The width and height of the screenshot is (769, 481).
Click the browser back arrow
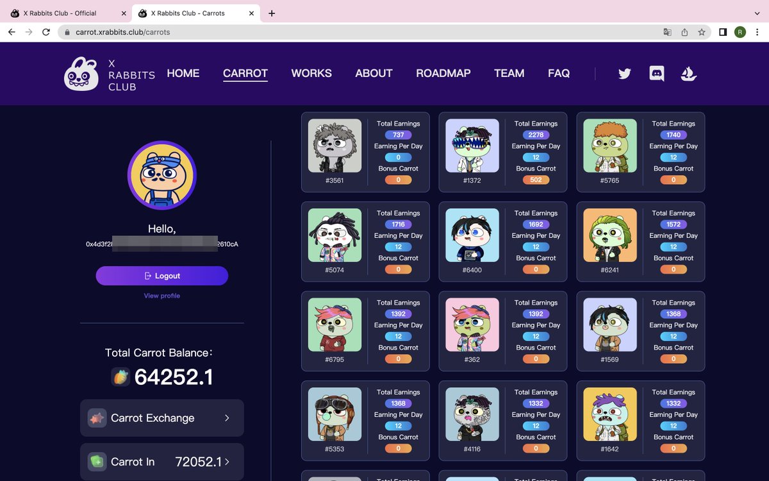click(x=12, y=32)
